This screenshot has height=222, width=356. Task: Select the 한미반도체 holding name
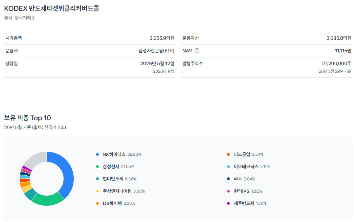click(113, 179)
